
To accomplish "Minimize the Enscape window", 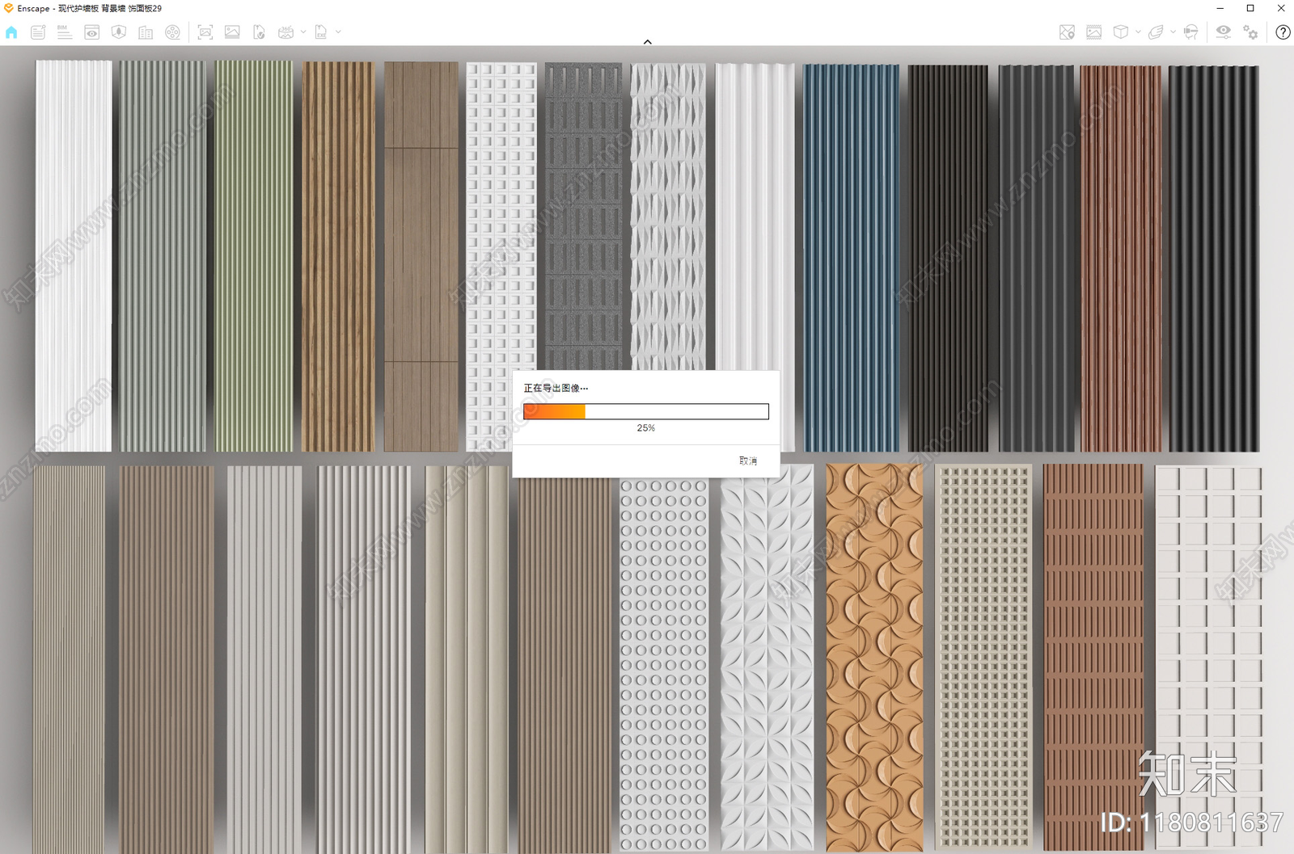I will tap(1220, 8).
